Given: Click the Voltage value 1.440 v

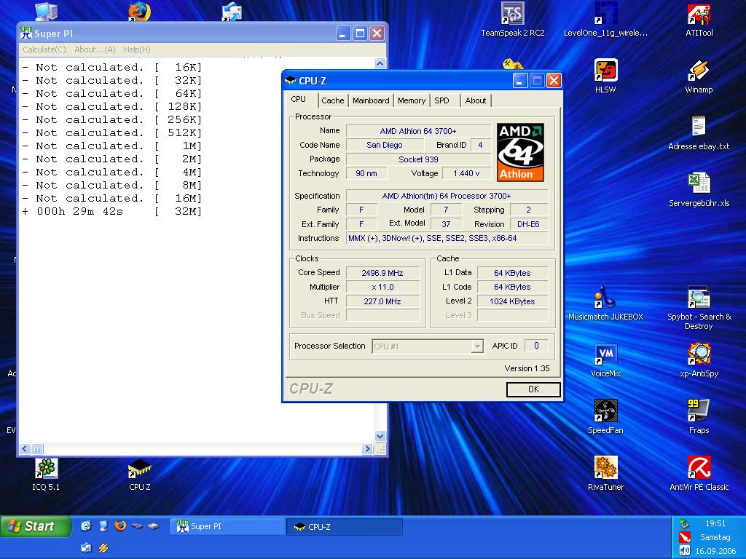Looking at the screenshot, I should (x=466, y=173).
